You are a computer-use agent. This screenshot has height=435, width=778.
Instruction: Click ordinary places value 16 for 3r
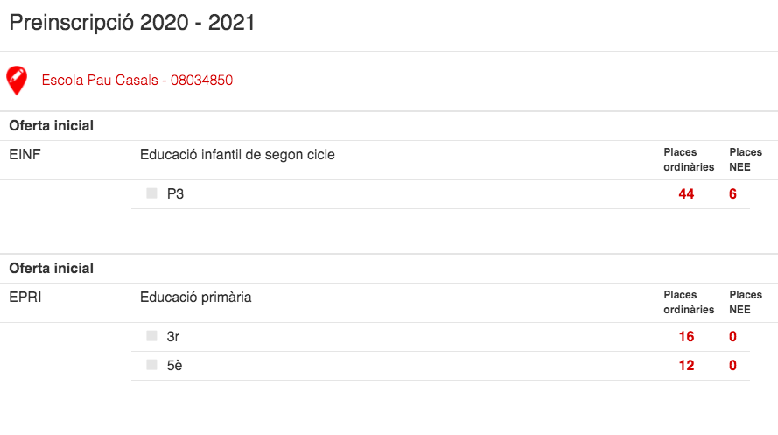[x=686, y=336]
